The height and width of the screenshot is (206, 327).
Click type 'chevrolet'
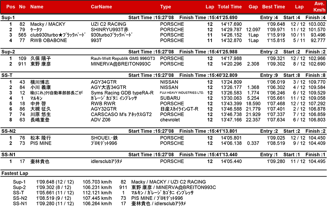click(x=170, y=120)
